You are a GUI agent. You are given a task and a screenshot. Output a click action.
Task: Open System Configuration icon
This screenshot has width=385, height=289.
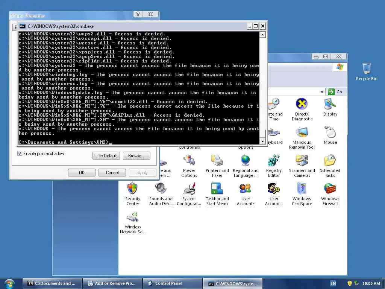tap(189, 194)
